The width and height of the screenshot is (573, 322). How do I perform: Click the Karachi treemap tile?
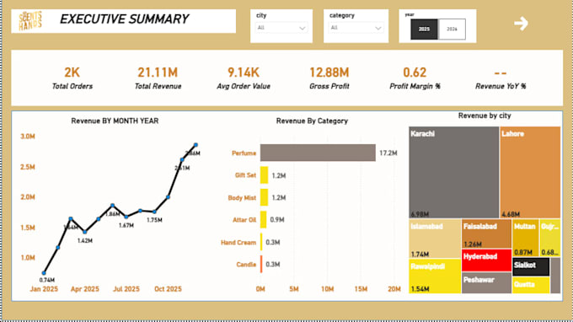(x=453, y=173)
